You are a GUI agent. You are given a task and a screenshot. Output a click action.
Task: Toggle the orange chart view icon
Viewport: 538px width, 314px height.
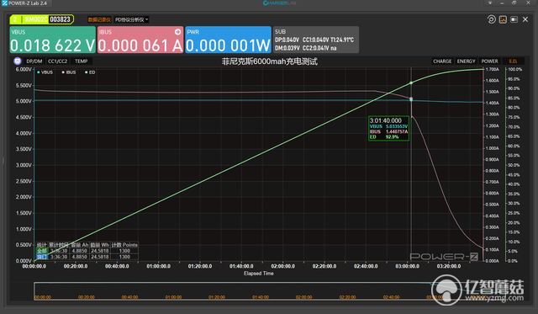(503, 19)
